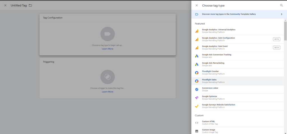Click the Custom section heading
The width and height of the screenshot is (287, 134).
[x=199, y=116]
